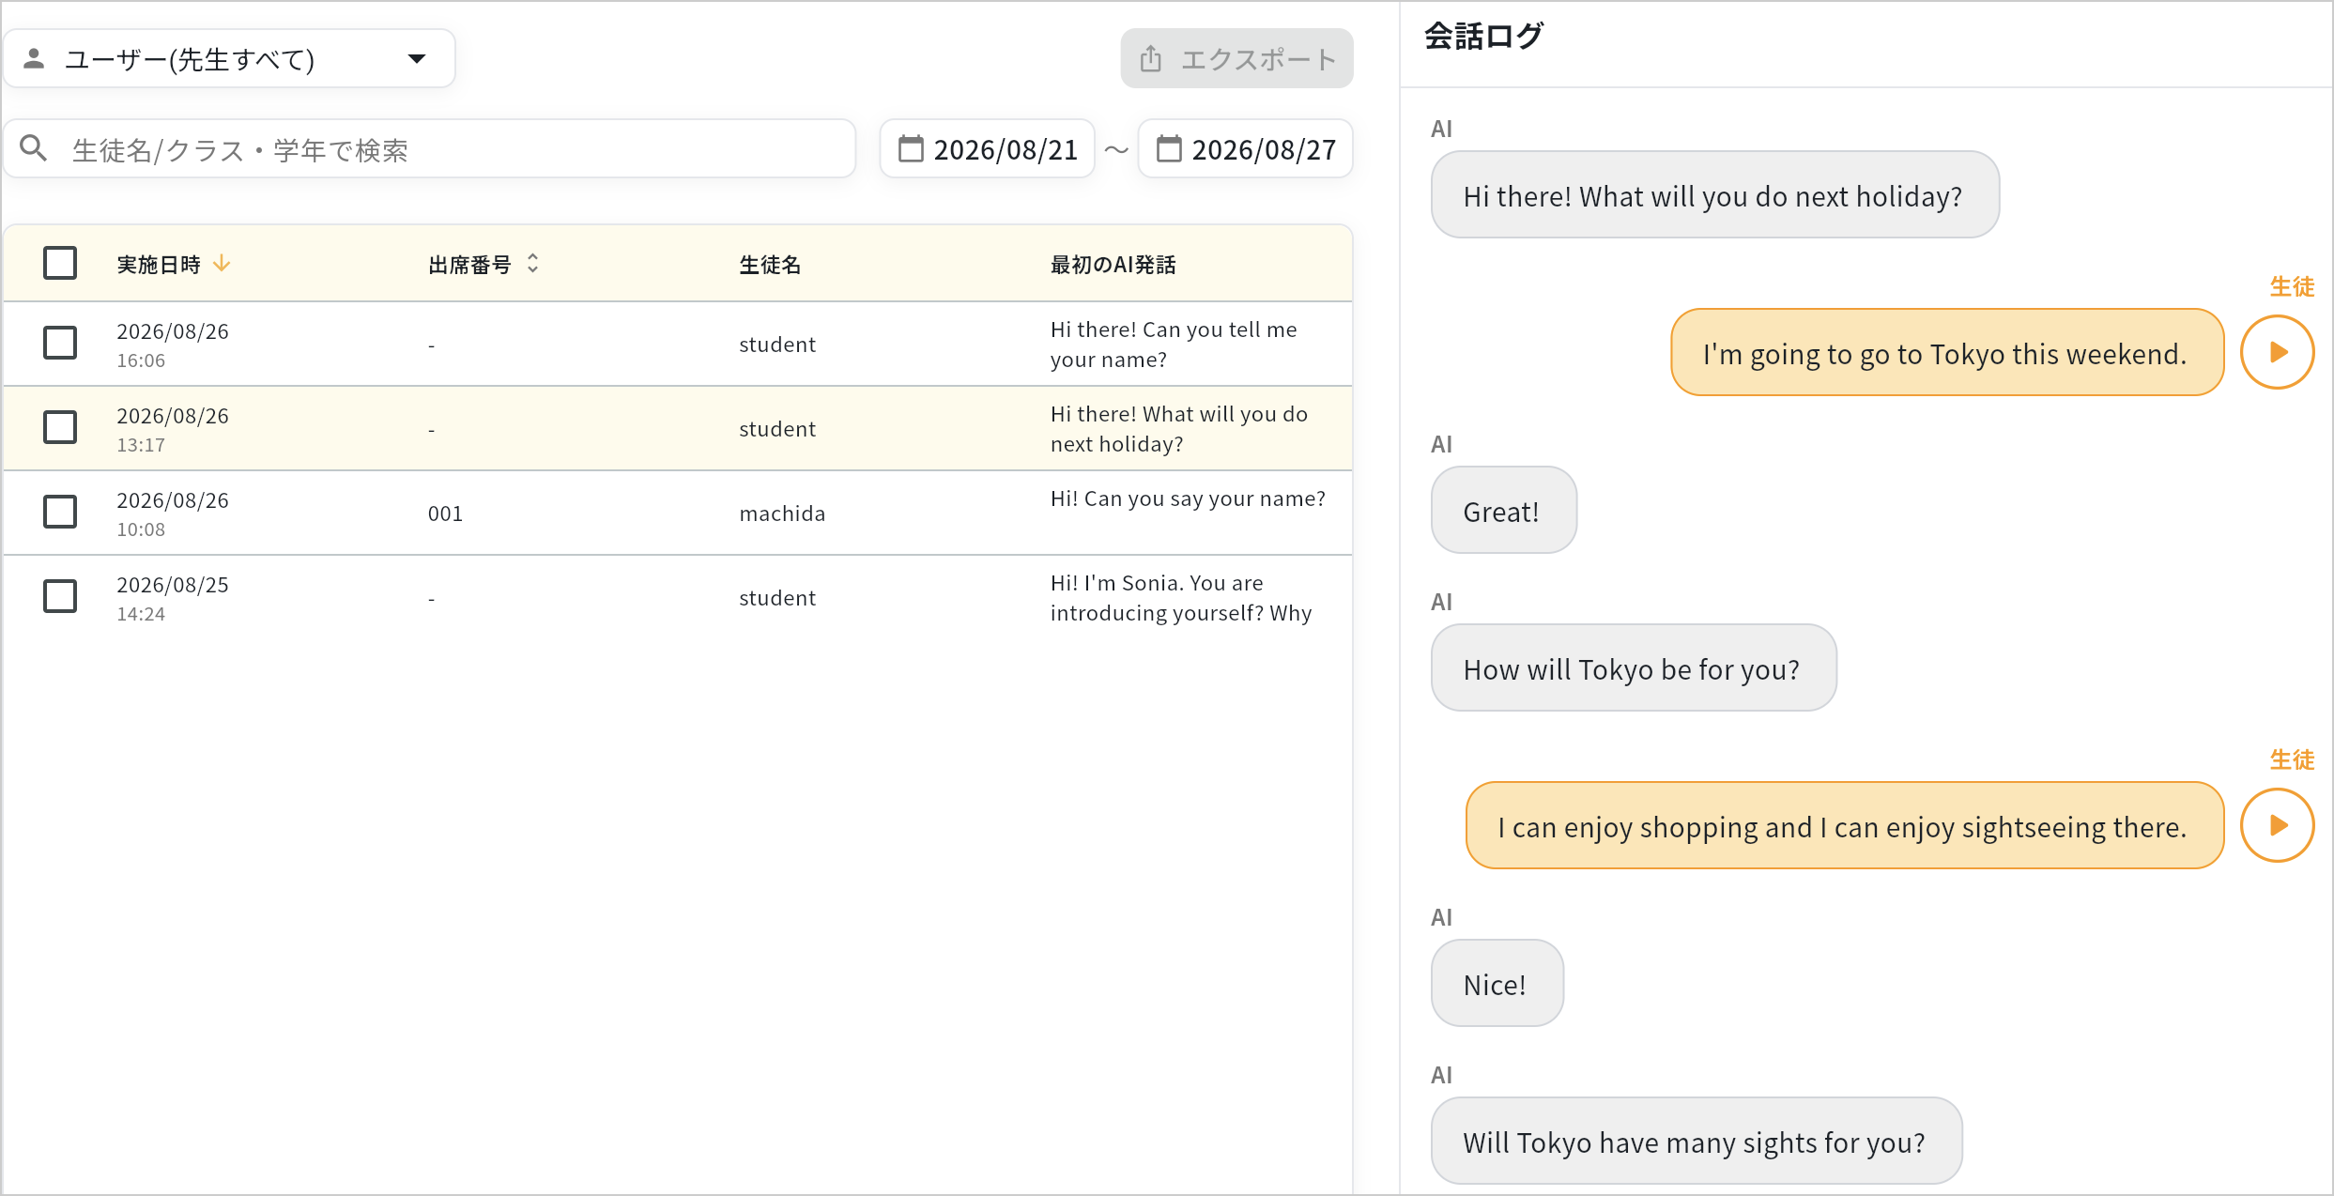
Task: Click the エクスポート button
Action: coord(1236,58)
